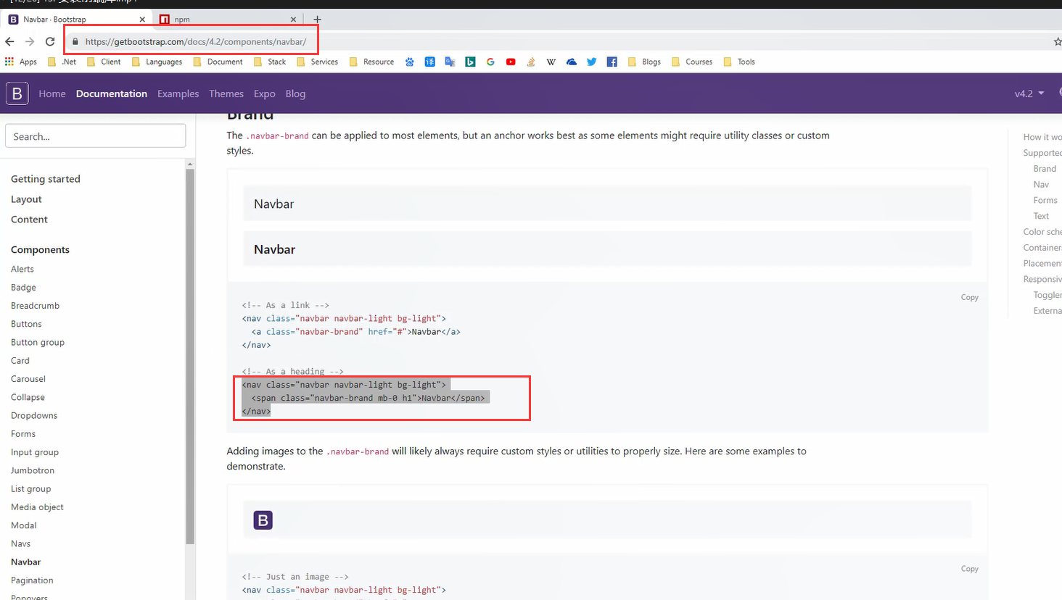Close the npm tab
Screen dimensions: 1062x600
tap(293, 20)
